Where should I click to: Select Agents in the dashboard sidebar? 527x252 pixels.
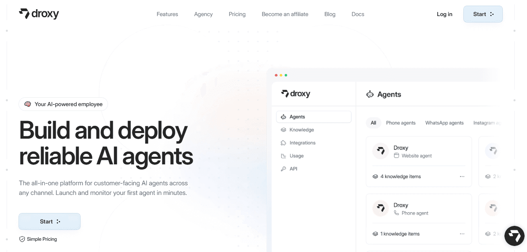pos(314,117)
